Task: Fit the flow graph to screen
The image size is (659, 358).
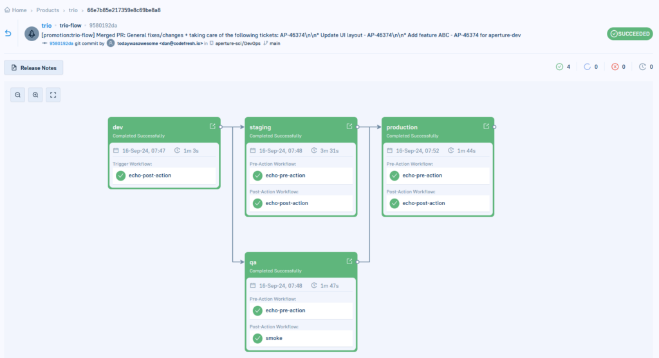Action: [53, 95]
